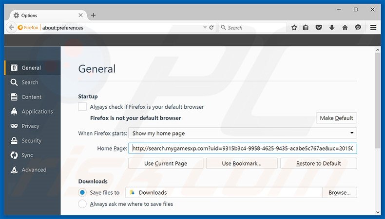385x219 pixels.
Task: Open the Downloads arrow in toolbar
Action: pyautogui.click(x=332, y=27)
